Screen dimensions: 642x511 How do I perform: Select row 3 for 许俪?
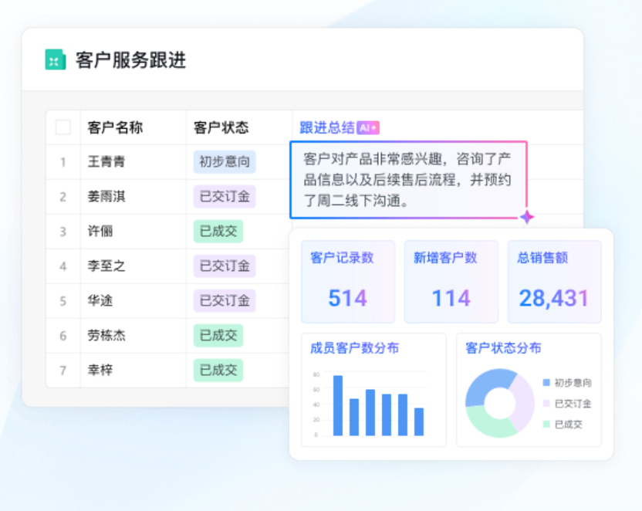tap(63, 232)
